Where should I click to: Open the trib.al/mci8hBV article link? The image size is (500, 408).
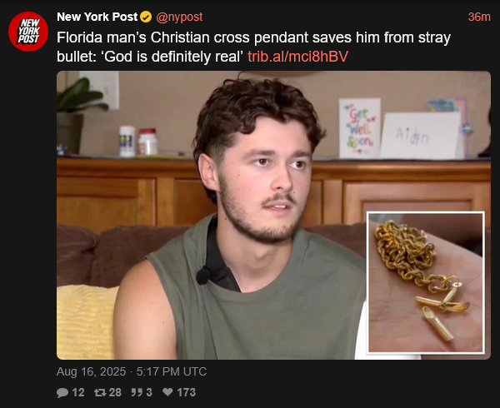pyautogui.click(x=297, y=57)
